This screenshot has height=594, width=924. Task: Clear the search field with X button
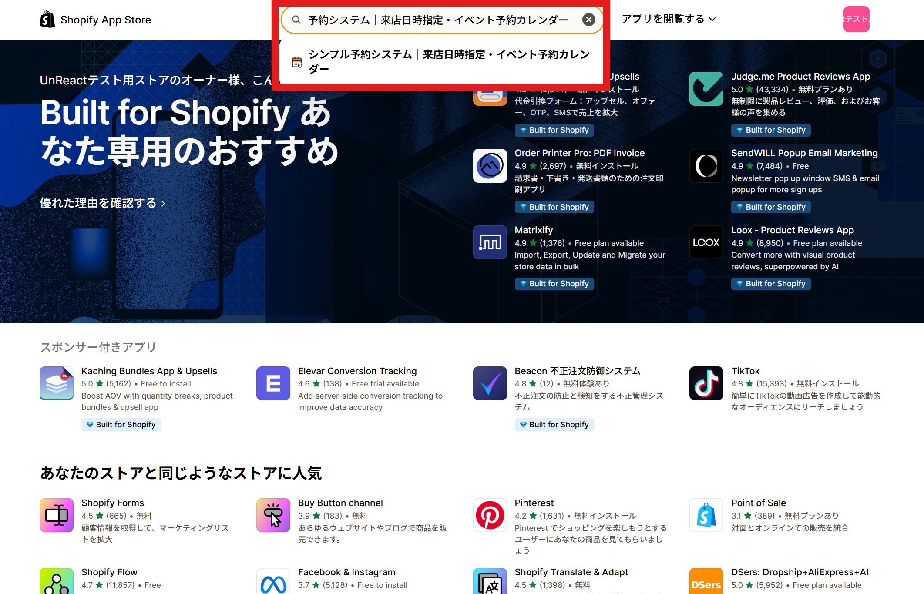tap(588, 20)
